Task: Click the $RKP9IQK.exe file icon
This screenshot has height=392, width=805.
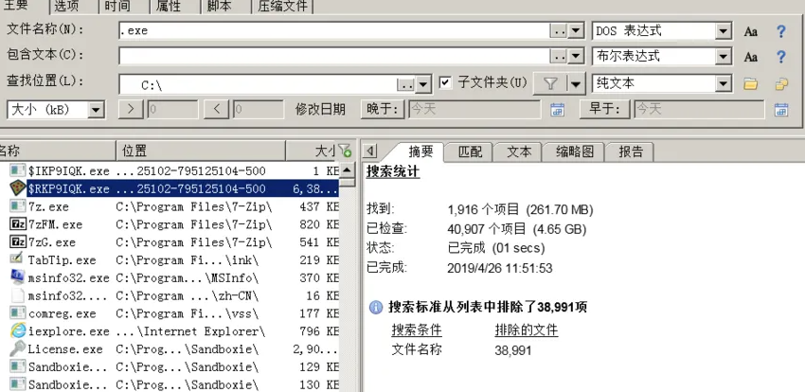Action: click(x=18, y=188)
